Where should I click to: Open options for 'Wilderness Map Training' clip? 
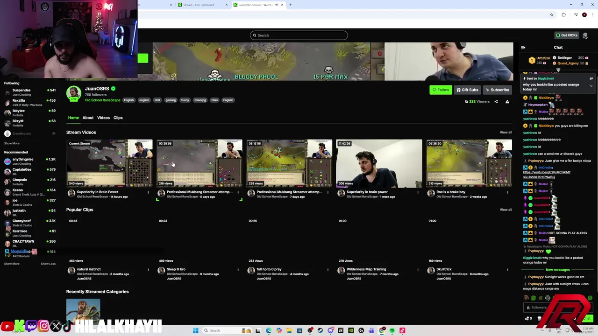pyautogui.click(x=418, y=270)
